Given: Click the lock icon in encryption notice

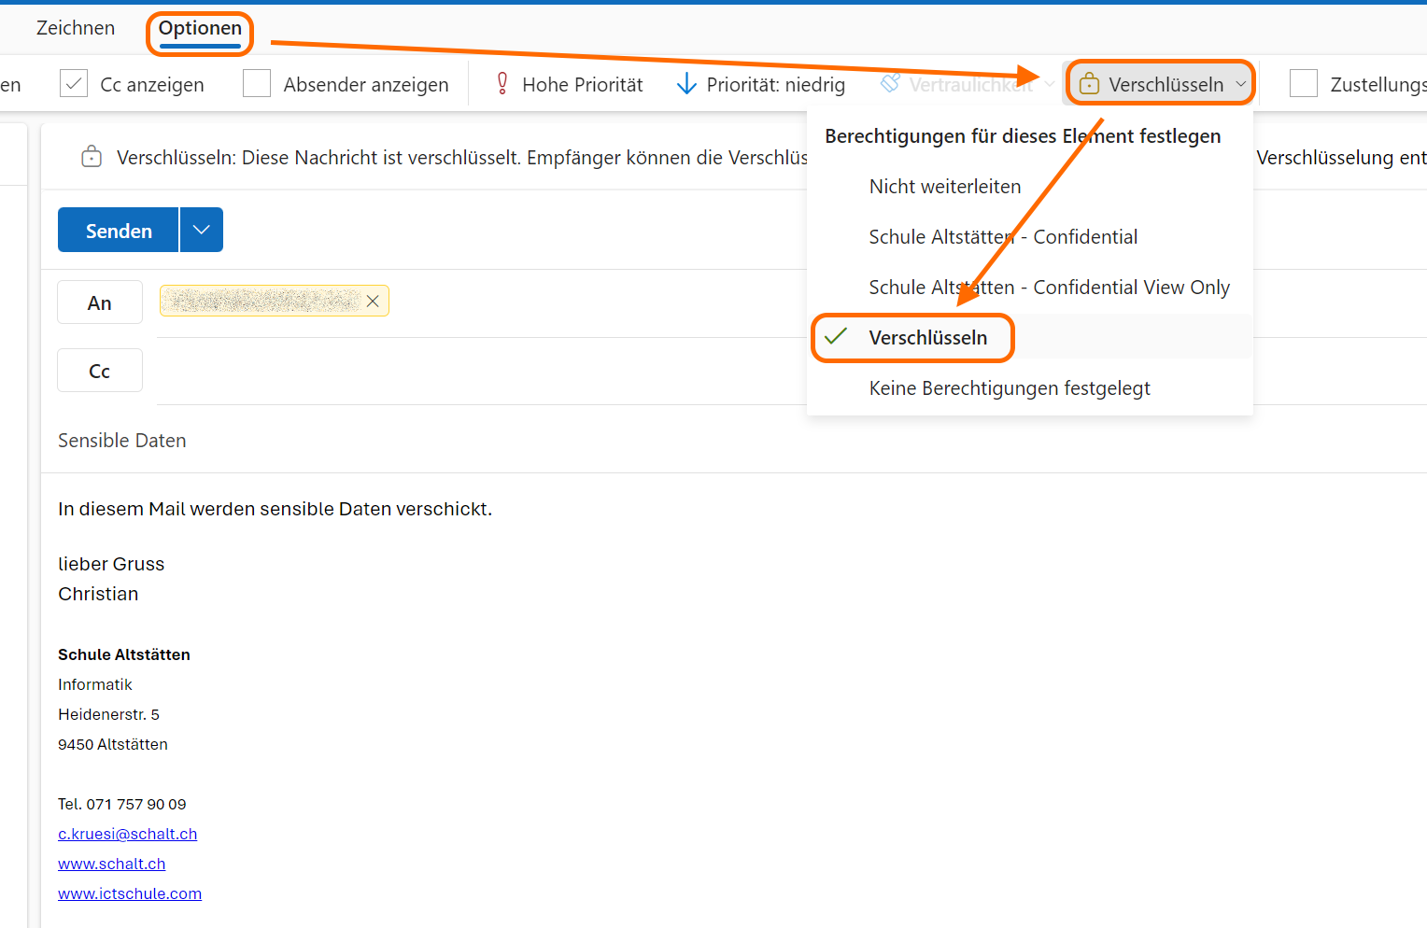Looking at the screenshot, I should (x=92, y=157).
